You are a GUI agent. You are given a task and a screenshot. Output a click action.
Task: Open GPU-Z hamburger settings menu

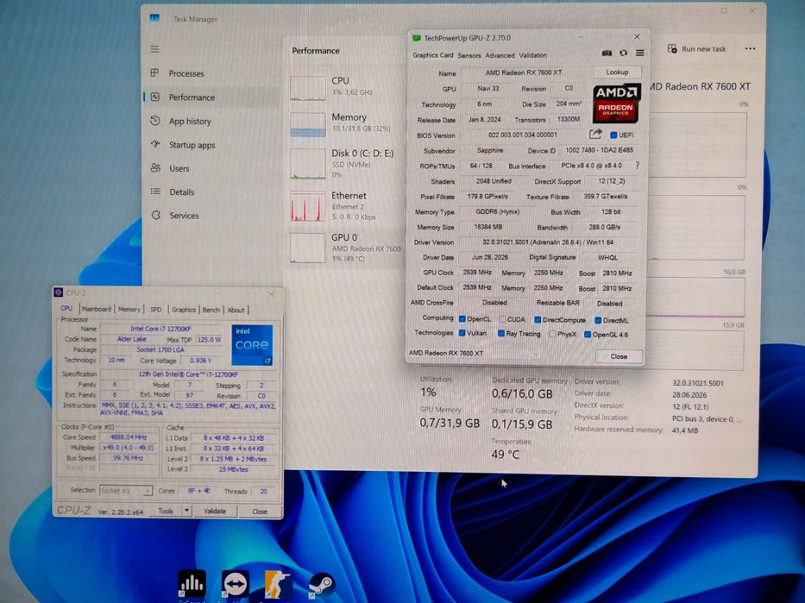click(639, 53)
